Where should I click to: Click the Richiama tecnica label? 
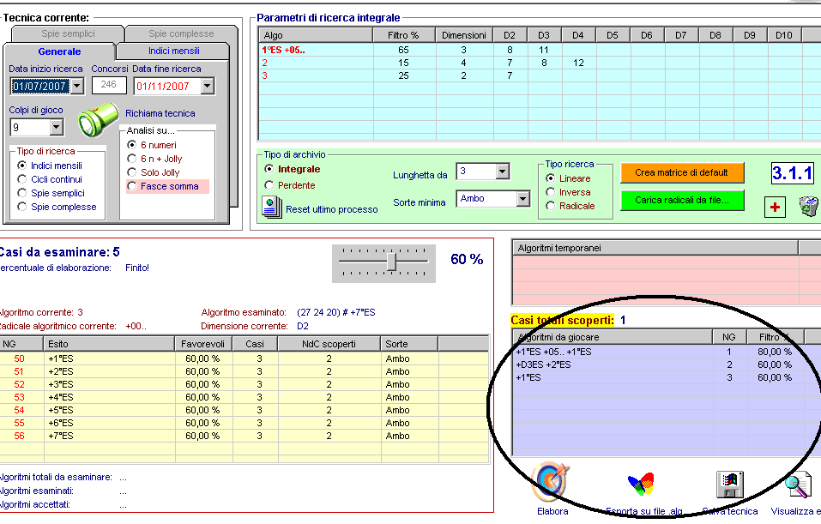coord(160,113)
